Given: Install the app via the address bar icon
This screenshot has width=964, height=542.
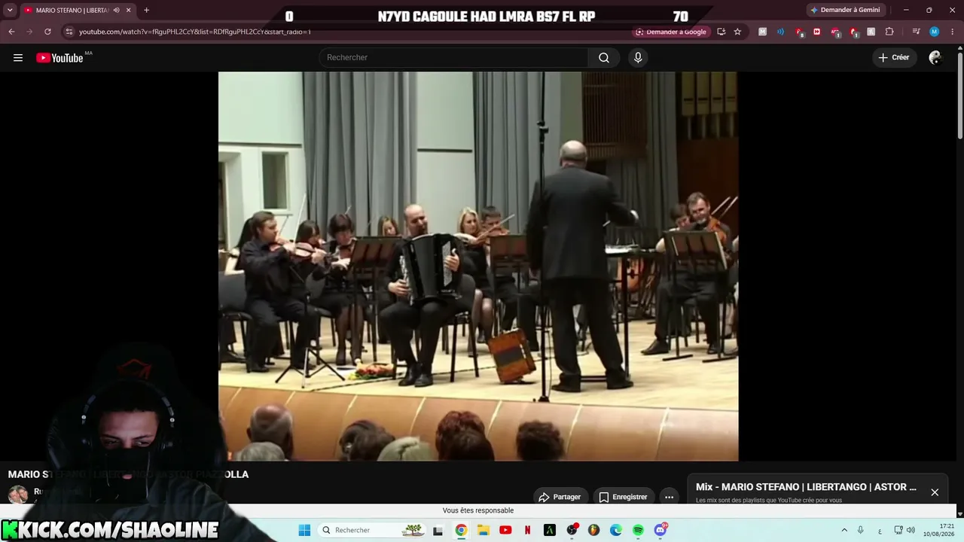Looking at the screenshot, I should pos(721,32).
